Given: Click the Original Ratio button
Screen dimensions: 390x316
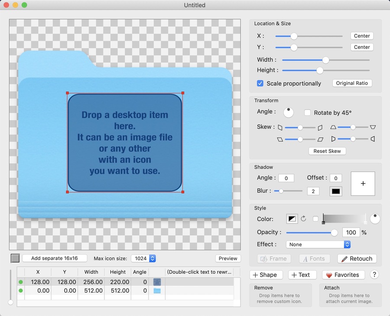Looking at the screenshot, I should tap(352, 83).
